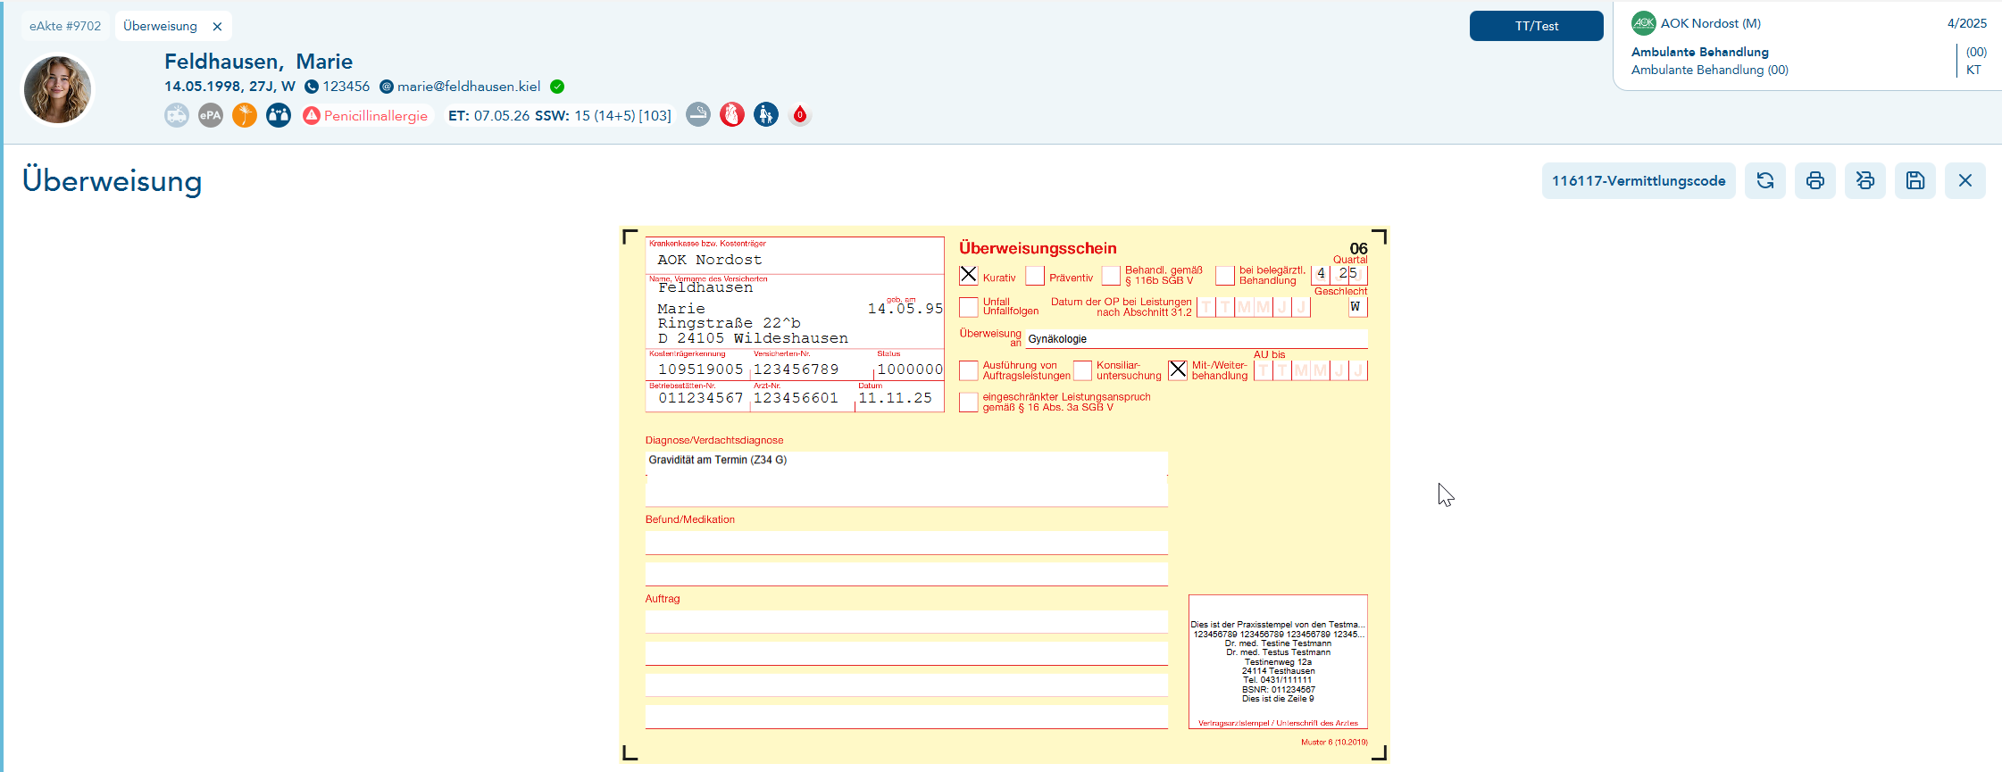Image resolution: width=2002 pixels, height=772 pixels.
Task: Uncheck the Kurativ checkbox
Action: (x=969, y=275)
